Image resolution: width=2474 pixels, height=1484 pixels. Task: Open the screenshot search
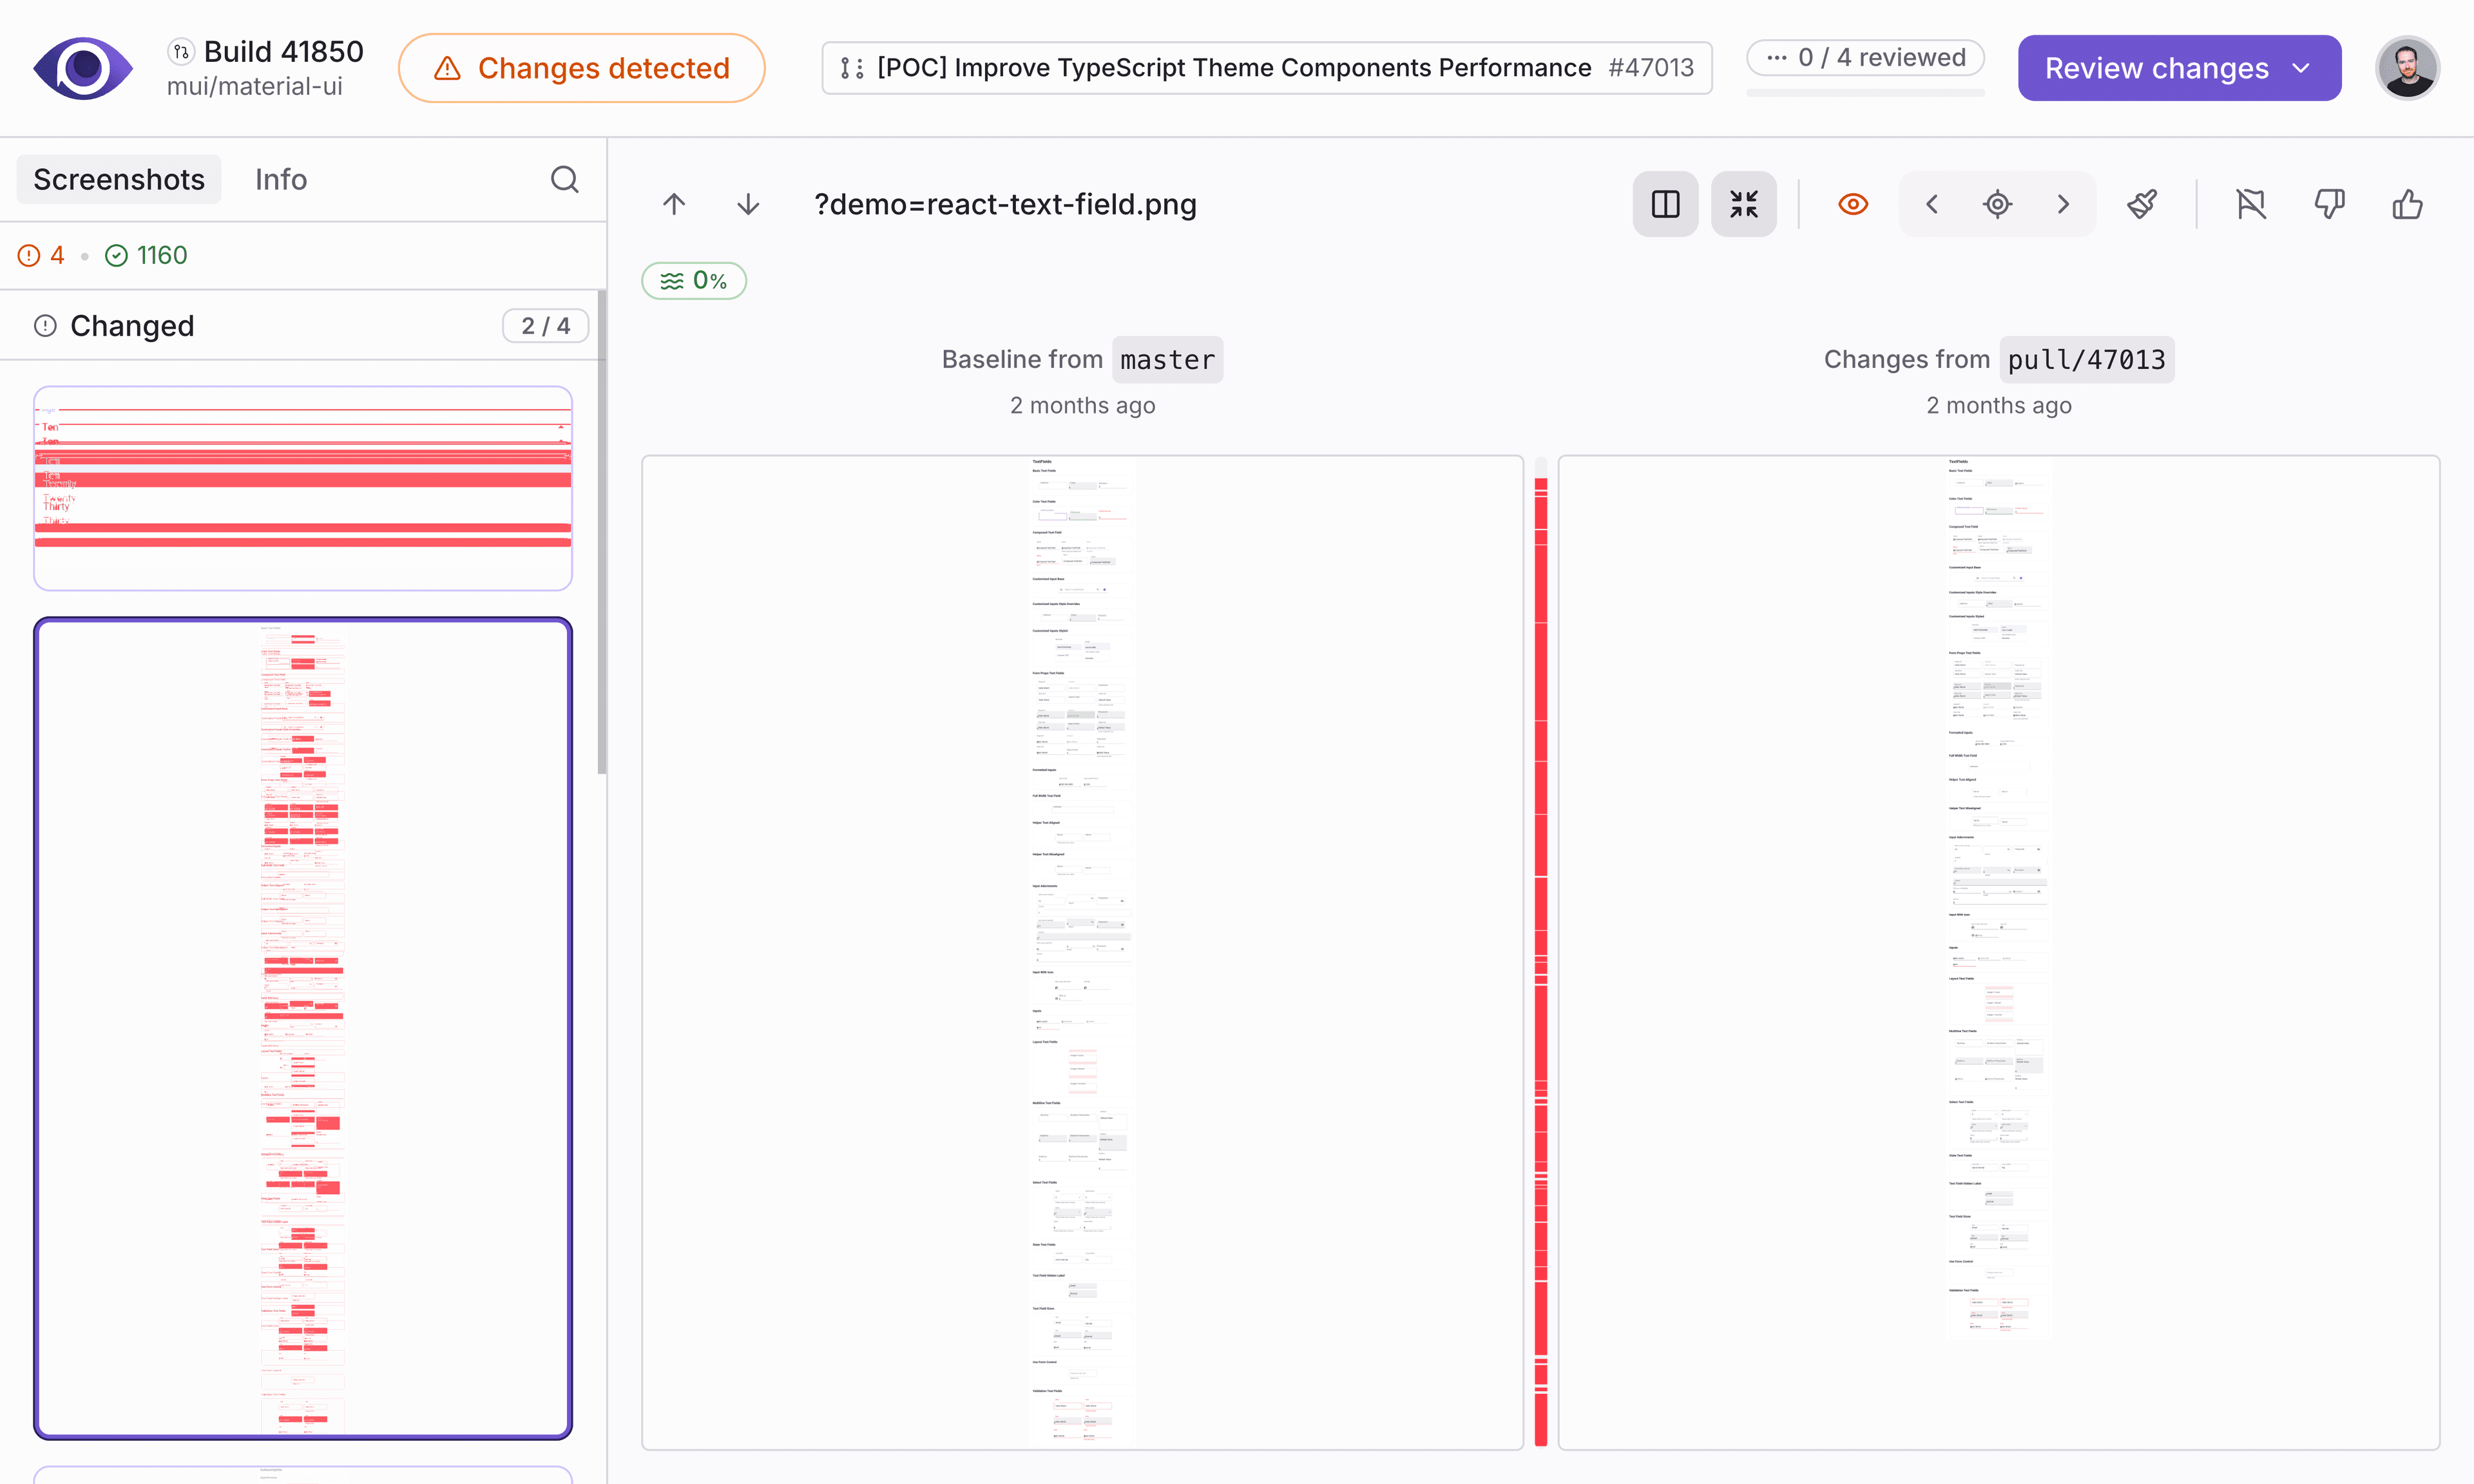[x=565, y=180]
